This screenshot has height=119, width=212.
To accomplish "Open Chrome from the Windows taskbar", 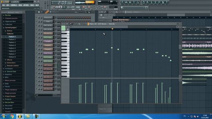I will pyautogui.click(x=12, y=116).
